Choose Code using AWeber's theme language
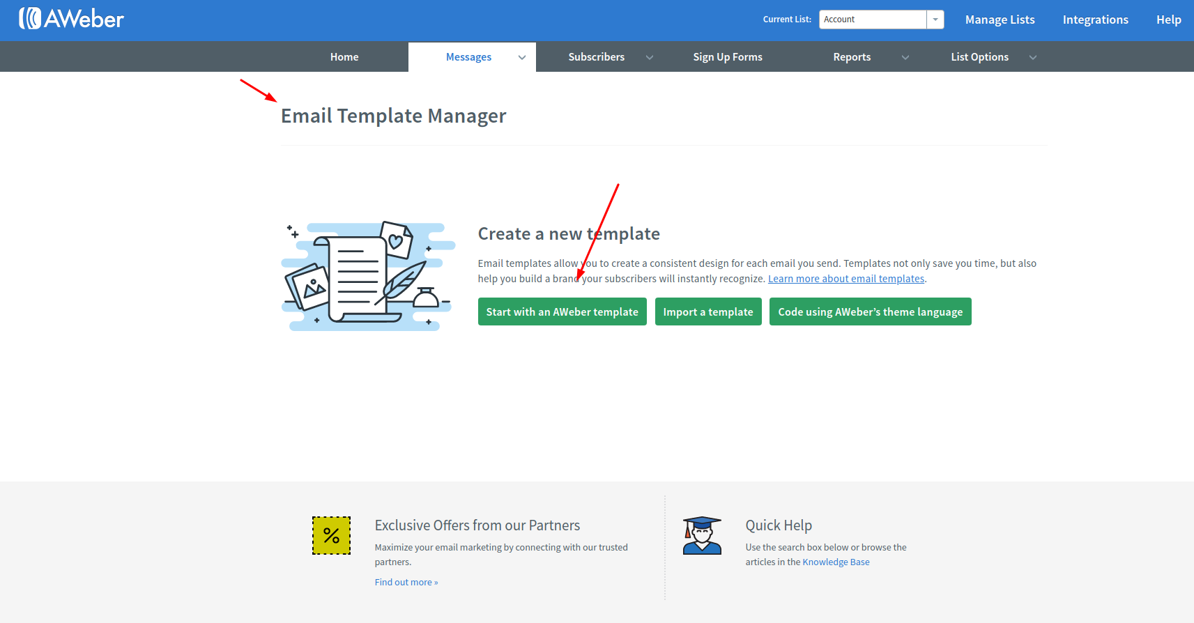The width and height of the screenshot is (1194, 623). click(871, 311)
